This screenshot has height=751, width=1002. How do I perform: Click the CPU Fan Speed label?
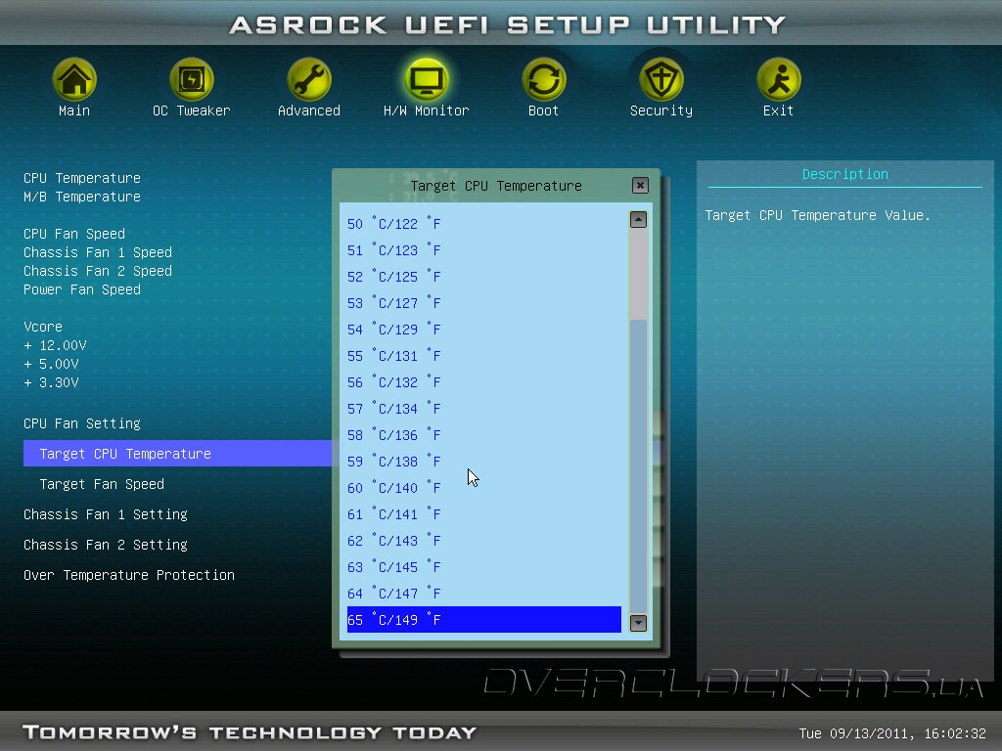74,234
